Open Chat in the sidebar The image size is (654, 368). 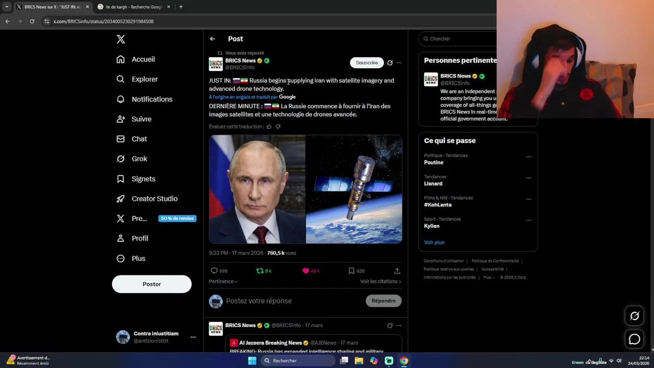[x=132, y=139]
